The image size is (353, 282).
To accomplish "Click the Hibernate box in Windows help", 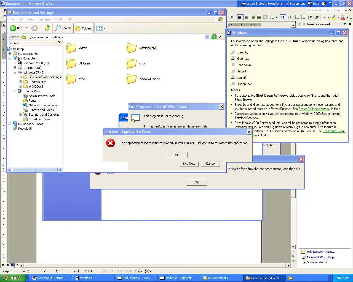I will click(233, 58).
